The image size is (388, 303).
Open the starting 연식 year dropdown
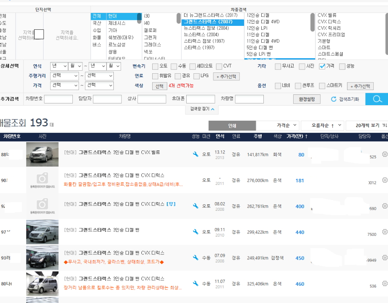pos(59,66)
